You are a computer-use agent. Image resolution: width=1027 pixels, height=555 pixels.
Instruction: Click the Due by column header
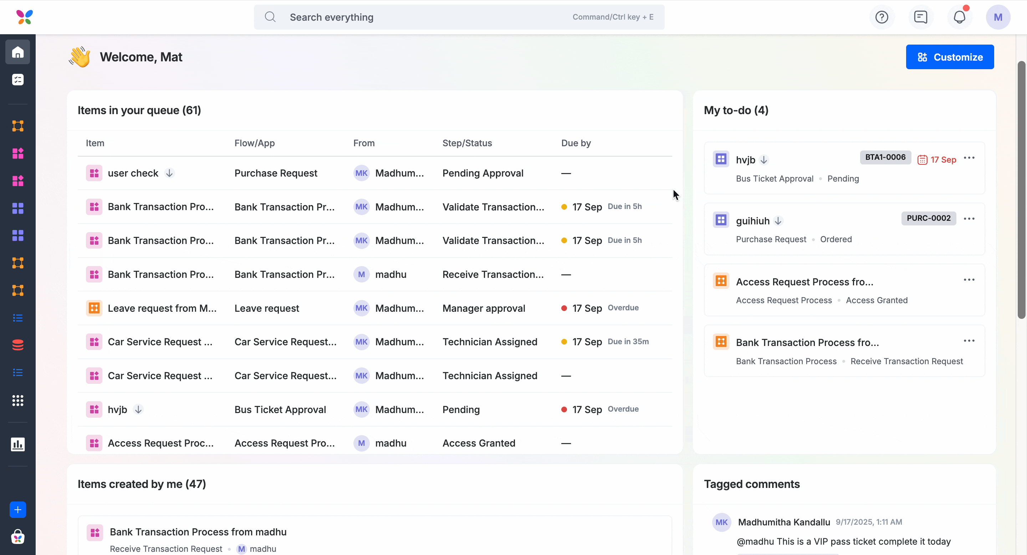576,143
